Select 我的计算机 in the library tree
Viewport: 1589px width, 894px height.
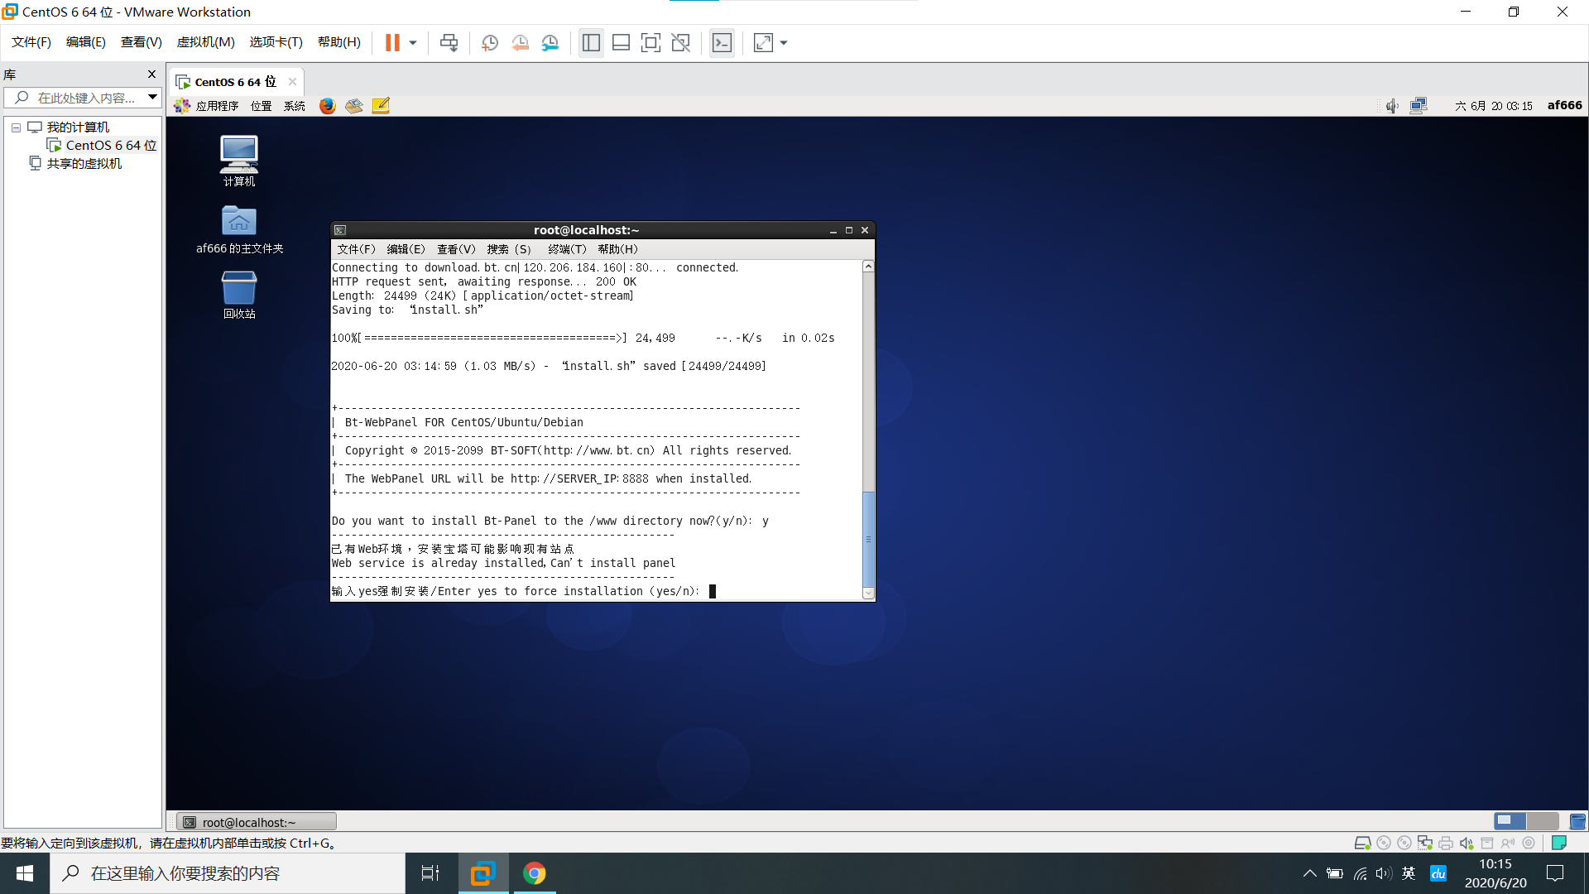tap(78, 127)
